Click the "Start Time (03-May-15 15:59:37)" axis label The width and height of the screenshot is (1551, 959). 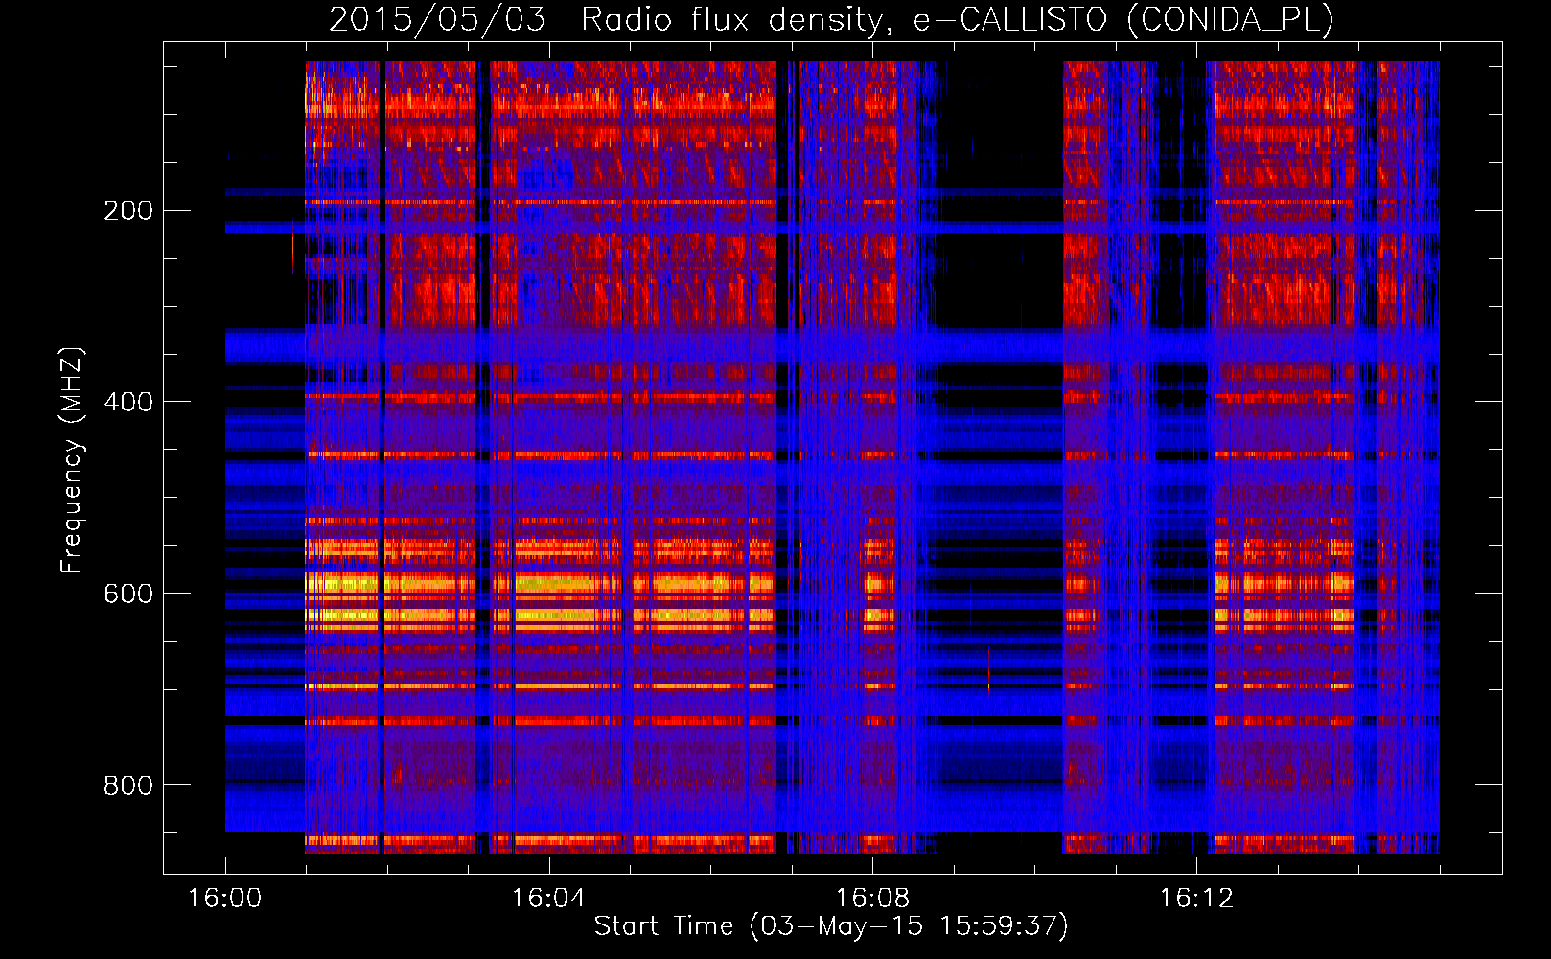[x=831, y=926]
